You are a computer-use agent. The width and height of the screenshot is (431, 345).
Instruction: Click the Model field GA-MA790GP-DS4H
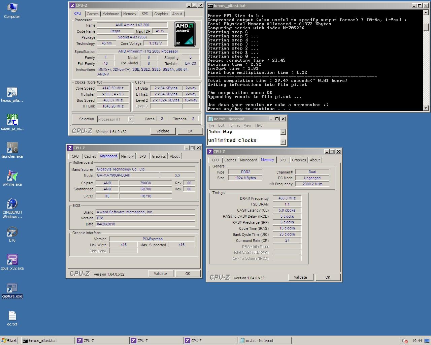point(127,175)
